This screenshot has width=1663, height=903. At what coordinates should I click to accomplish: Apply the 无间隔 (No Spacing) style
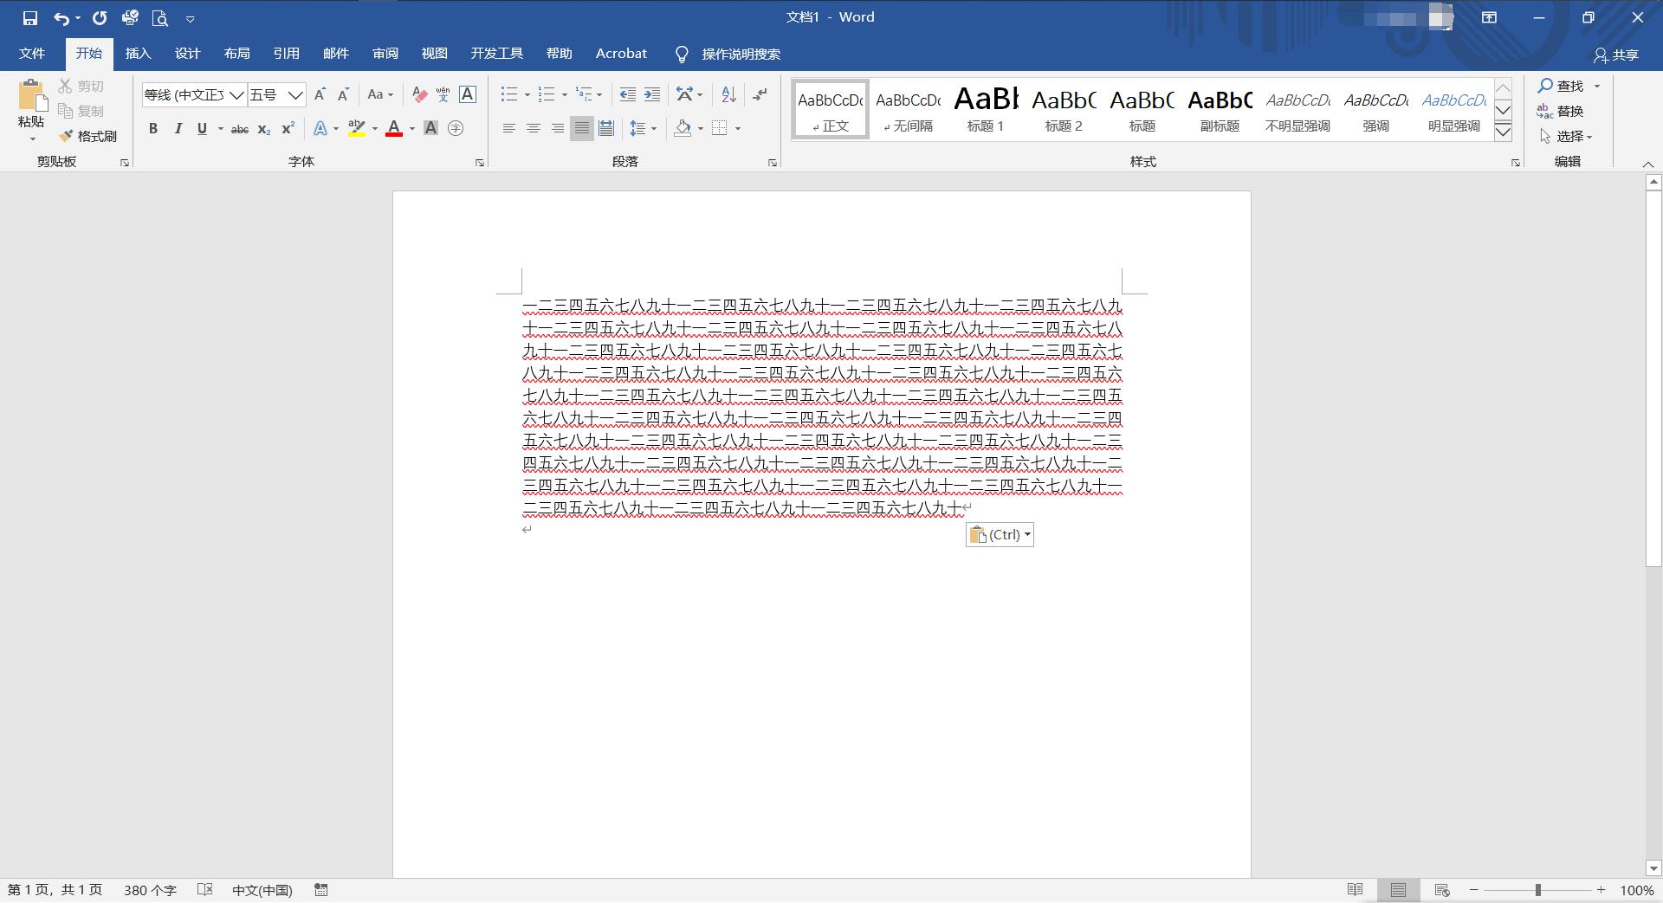908,110
